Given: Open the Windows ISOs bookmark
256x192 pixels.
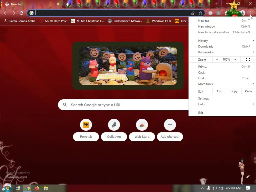Looking at the screenshot, I should (159, 21).
